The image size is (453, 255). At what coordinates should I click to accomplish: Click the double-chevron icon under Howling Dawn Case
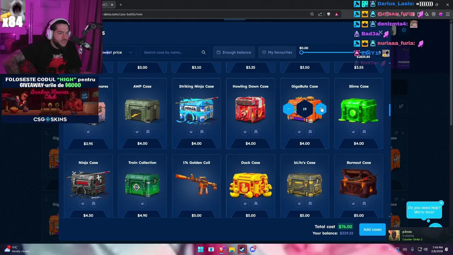coord(256,132)
